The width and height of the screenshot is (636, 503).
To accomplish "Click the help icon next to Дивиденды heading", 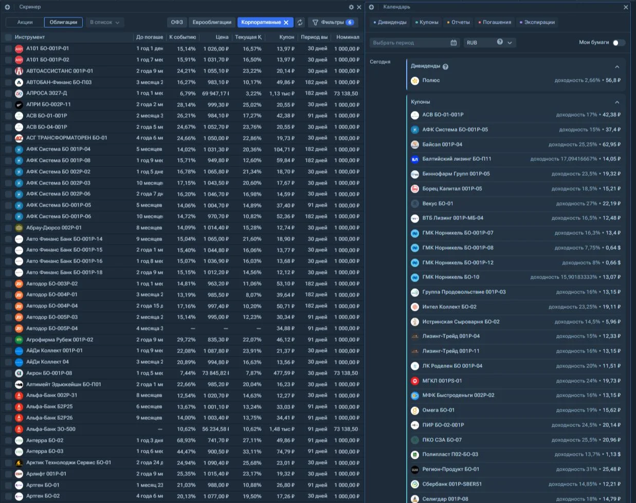I will pyautogui.click(x=445, y=67).
